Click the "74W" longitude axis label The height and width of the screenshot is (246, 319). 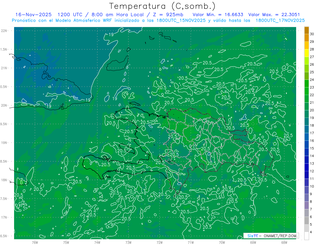pyautogui.click(x=97, y=243)
